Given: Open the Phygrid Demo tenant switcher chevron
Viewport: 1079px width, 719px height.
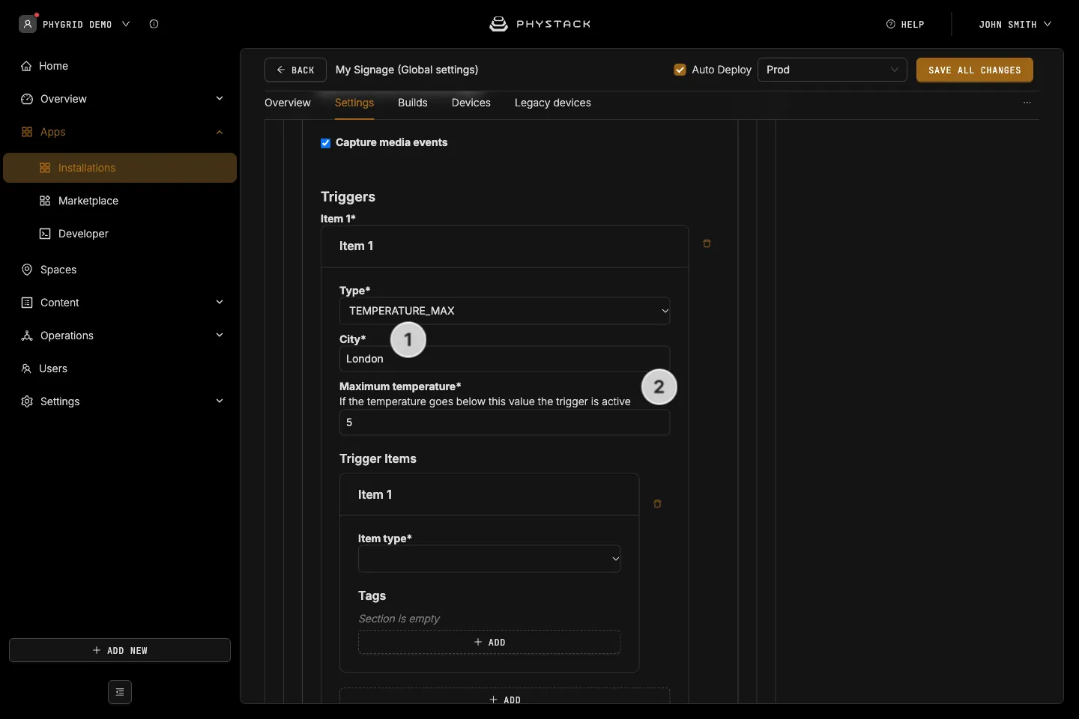Looking at the screenshot, I should pos(126,24).
